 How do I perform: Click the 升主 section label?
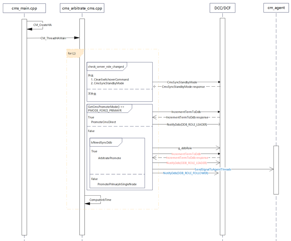tap(91, 75)
